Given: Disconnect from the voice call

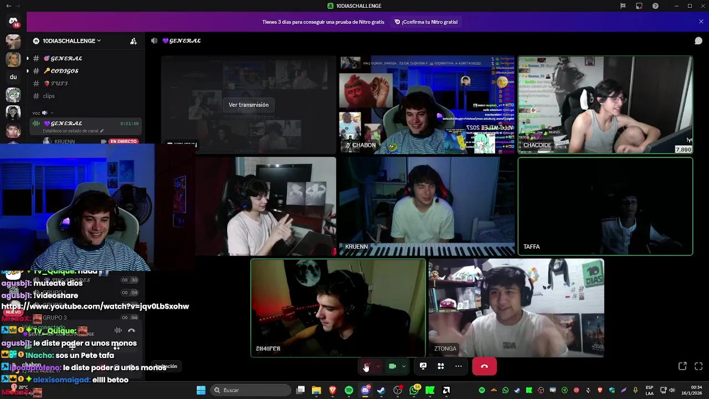Looking at the screenshot, I should [485, 366].
